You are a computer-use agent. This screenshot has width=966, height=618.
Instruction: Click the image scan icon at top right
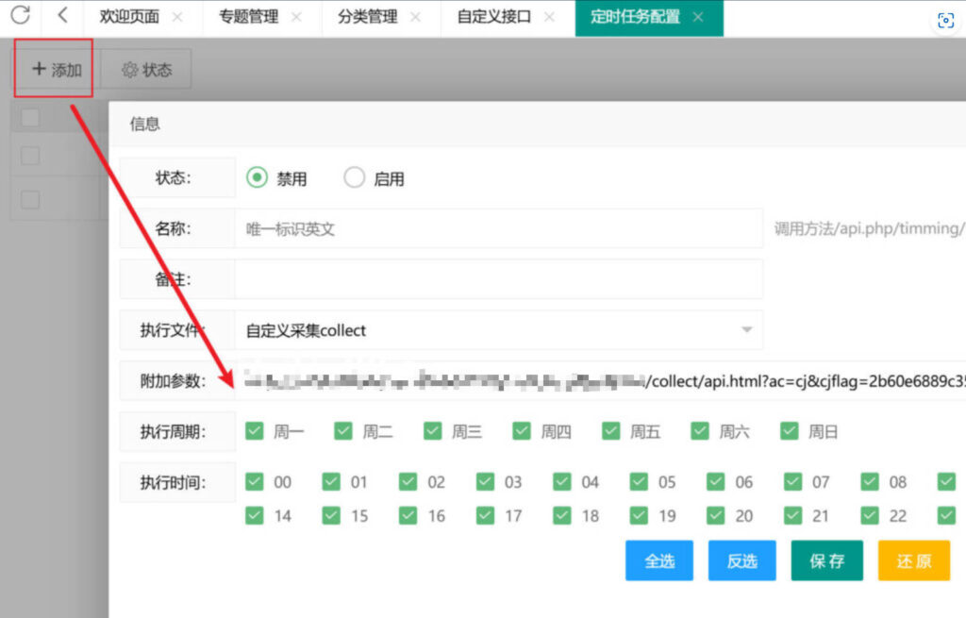[945, 22]
